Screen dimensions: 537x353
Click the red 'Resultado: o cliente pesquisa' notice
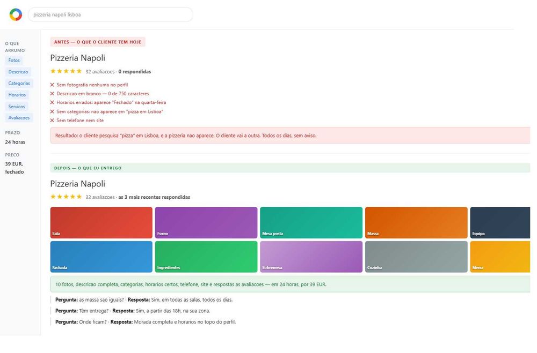click(290, 136)
